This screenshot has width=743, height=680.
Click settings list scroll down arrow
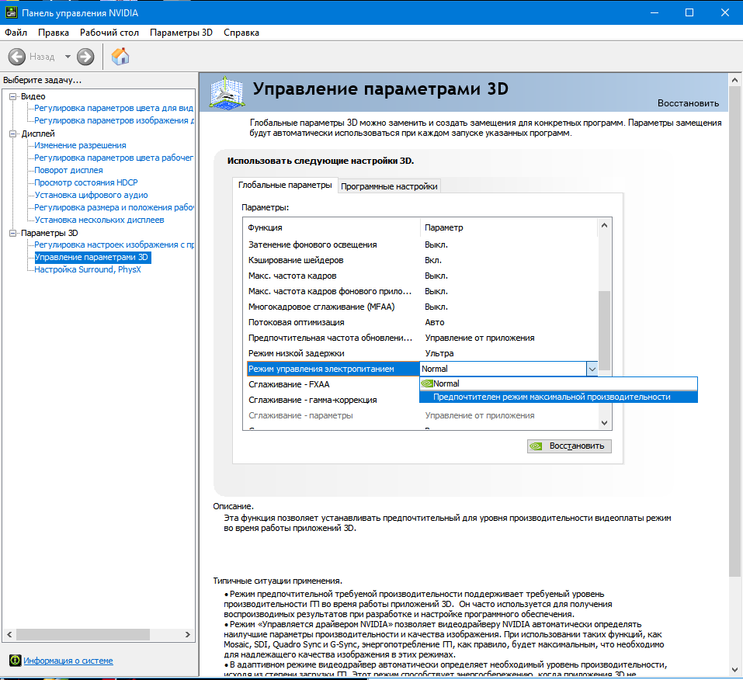[x=604, y=423]
